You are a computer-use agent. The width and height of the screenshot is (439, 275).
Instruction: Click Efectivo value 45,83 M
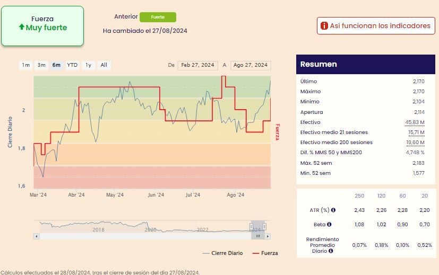(415, 122)
